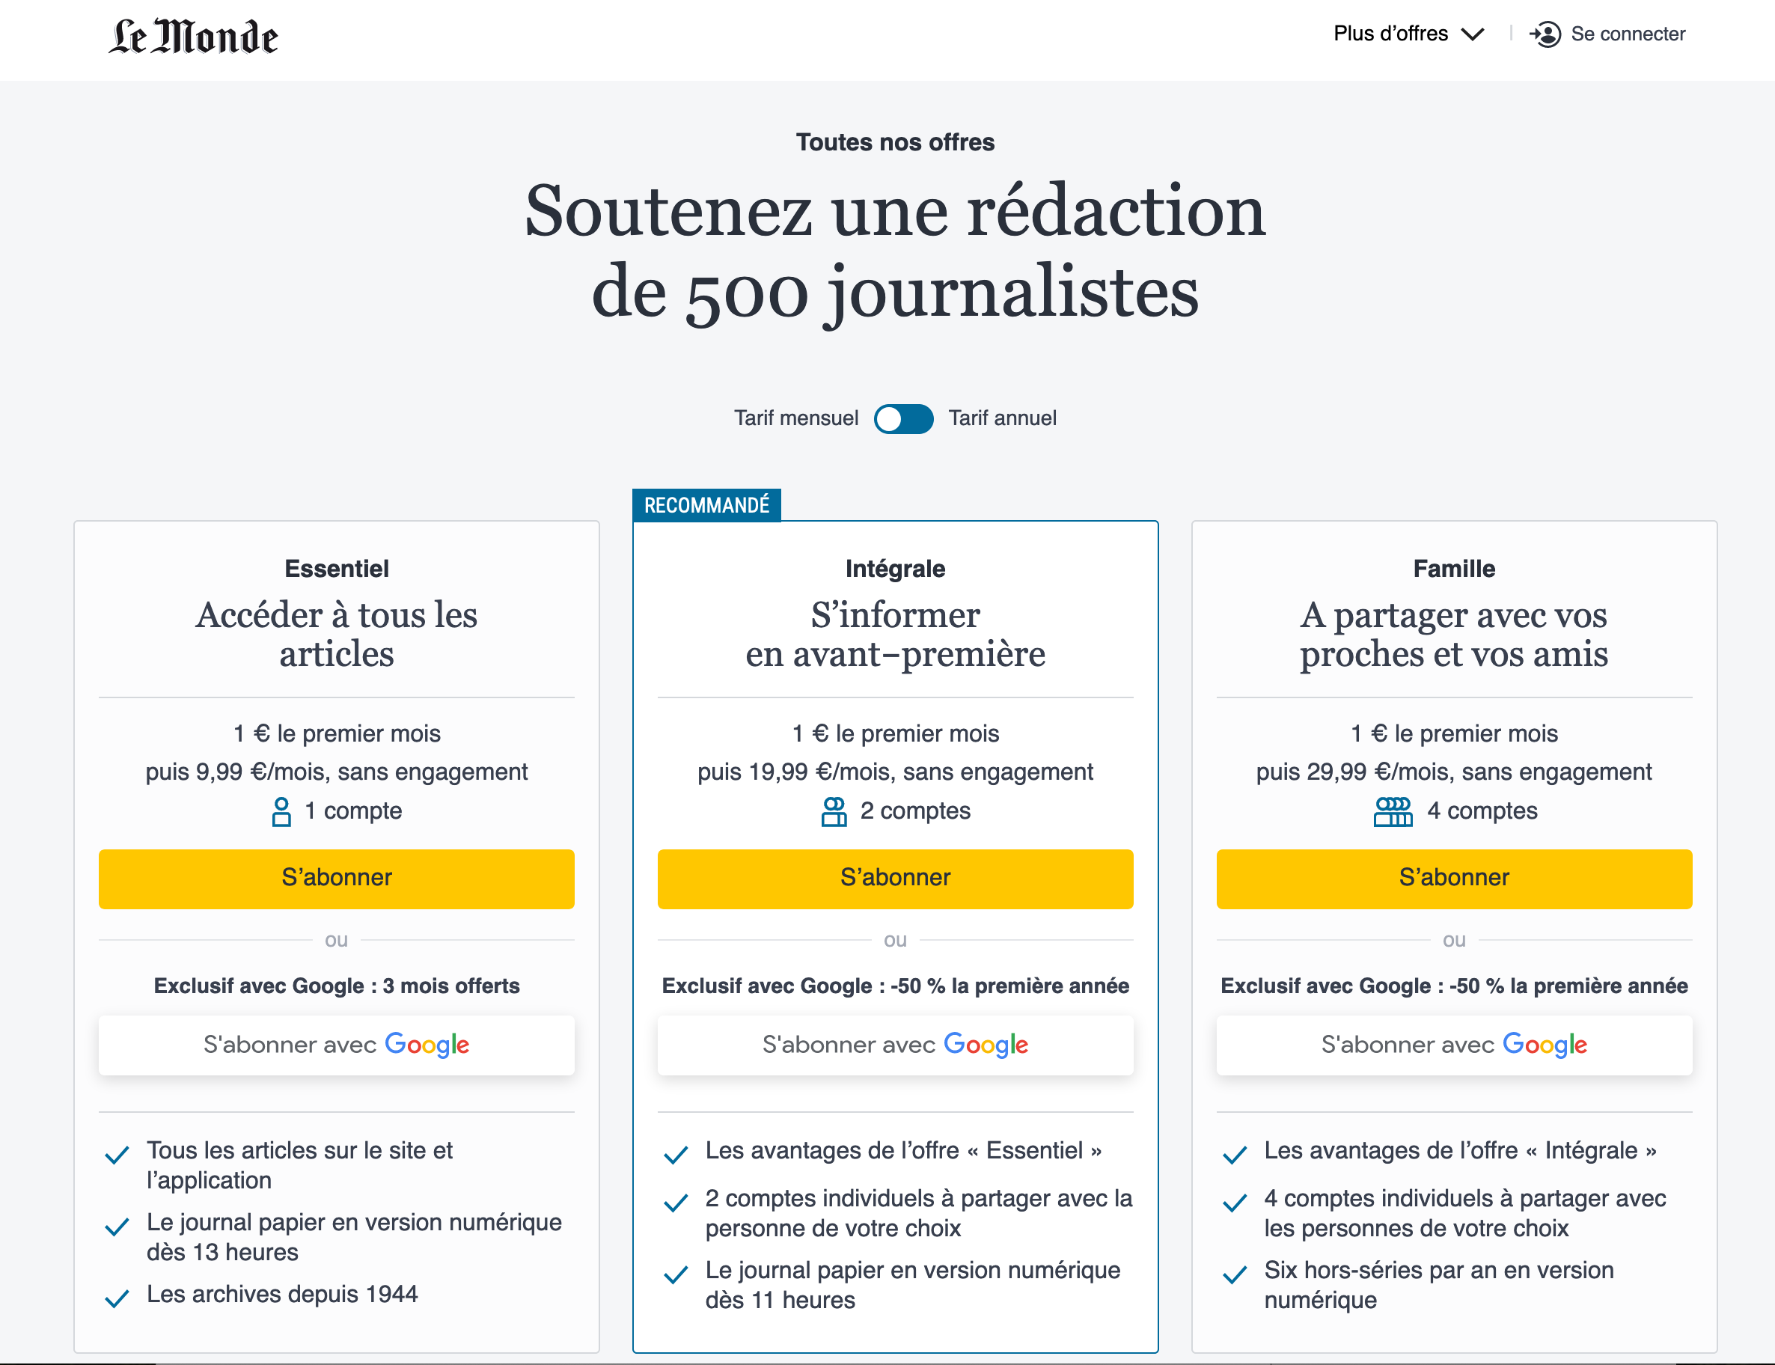
Task: Subscribe to Essentiel with Google
Action: [x=336, y=1044]
